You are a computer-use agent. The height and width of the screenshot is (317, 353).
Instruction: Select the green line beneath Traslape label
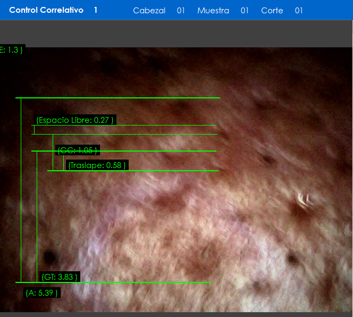[133, 171]
